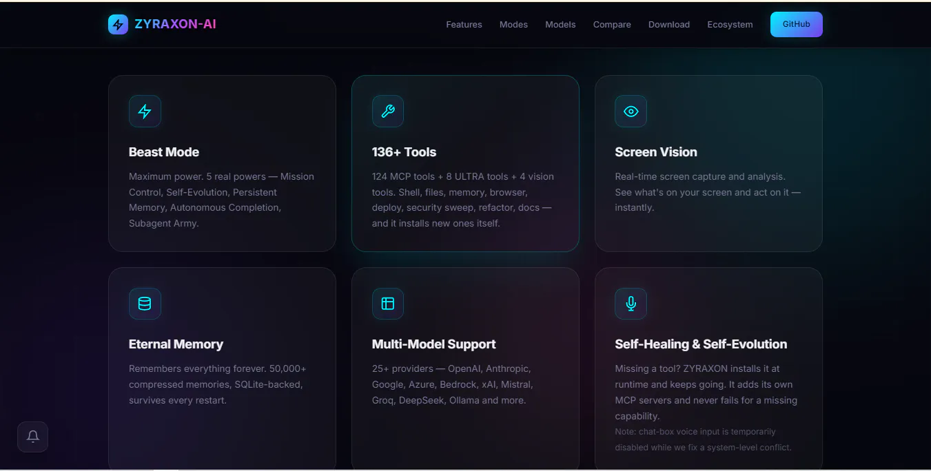931x471 pixels.
Task: Click the database icon on Eternal Memory card
Action: tap(145, 304)
